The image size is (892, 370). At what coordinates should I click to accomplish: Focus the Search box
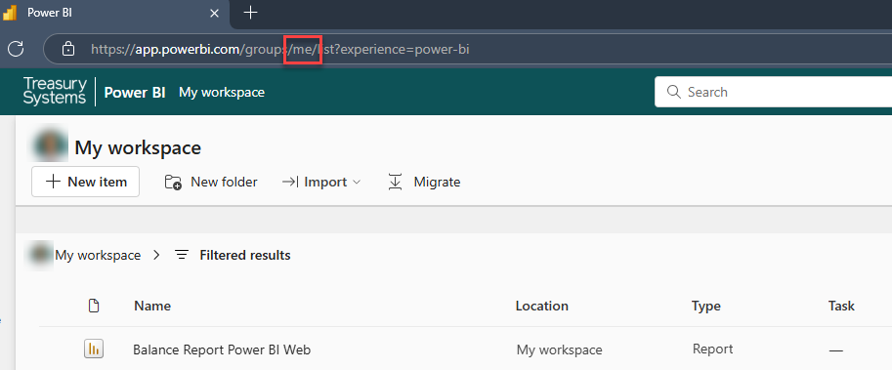(773, 92)
